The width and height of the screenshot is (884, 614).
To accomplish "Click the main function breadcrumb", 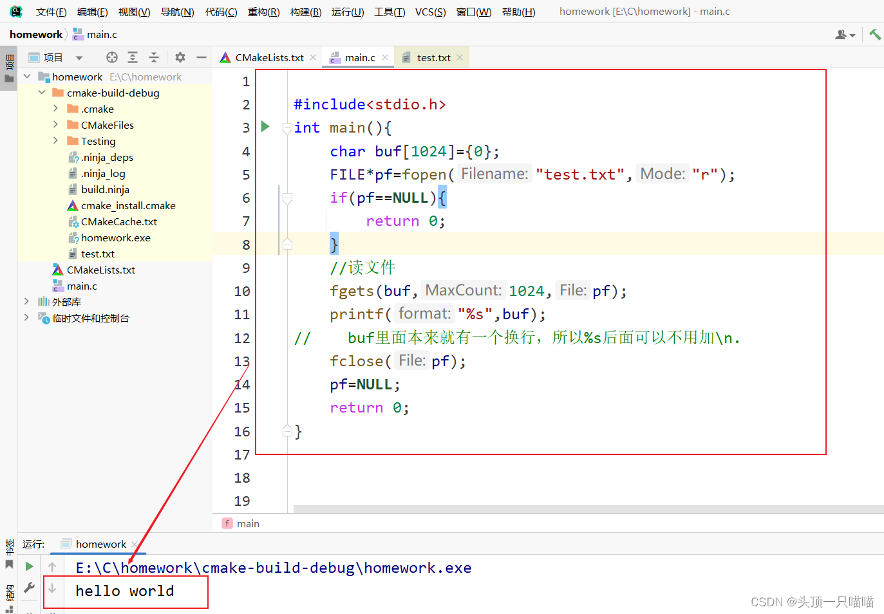I will pos(241,523).
